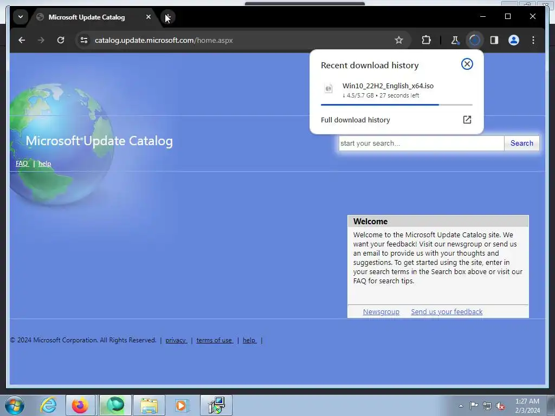Click the forward navigation arrow
This screenshot has height=416, width=555.
pos(41,40)
